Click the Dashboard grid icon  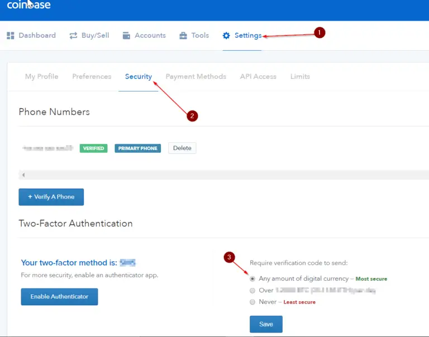(x=11, y=36)
